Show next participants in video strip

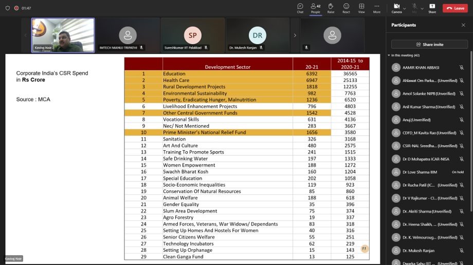coord(295,35)
